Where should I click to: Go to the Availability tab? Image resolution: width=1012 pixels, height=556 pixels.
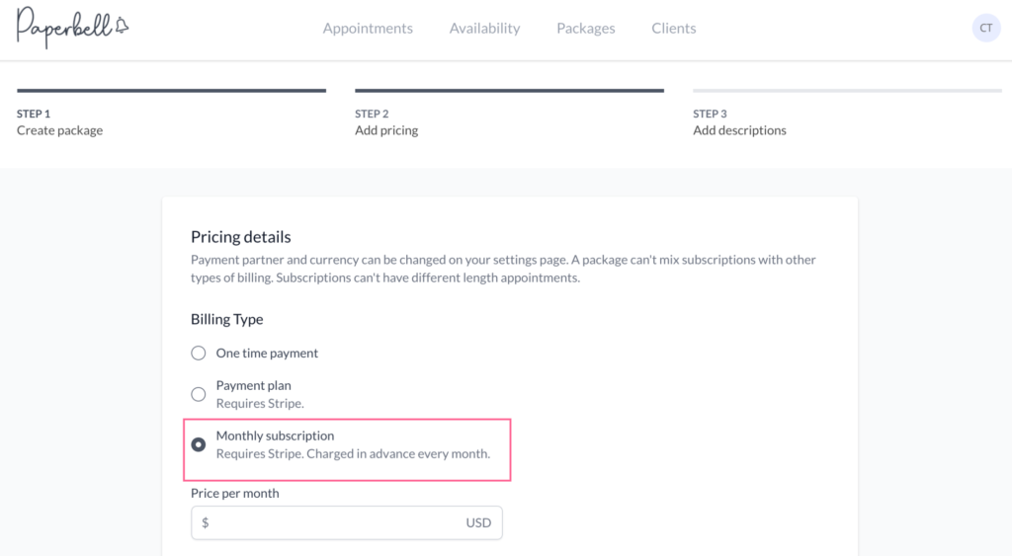coord(484,28)
